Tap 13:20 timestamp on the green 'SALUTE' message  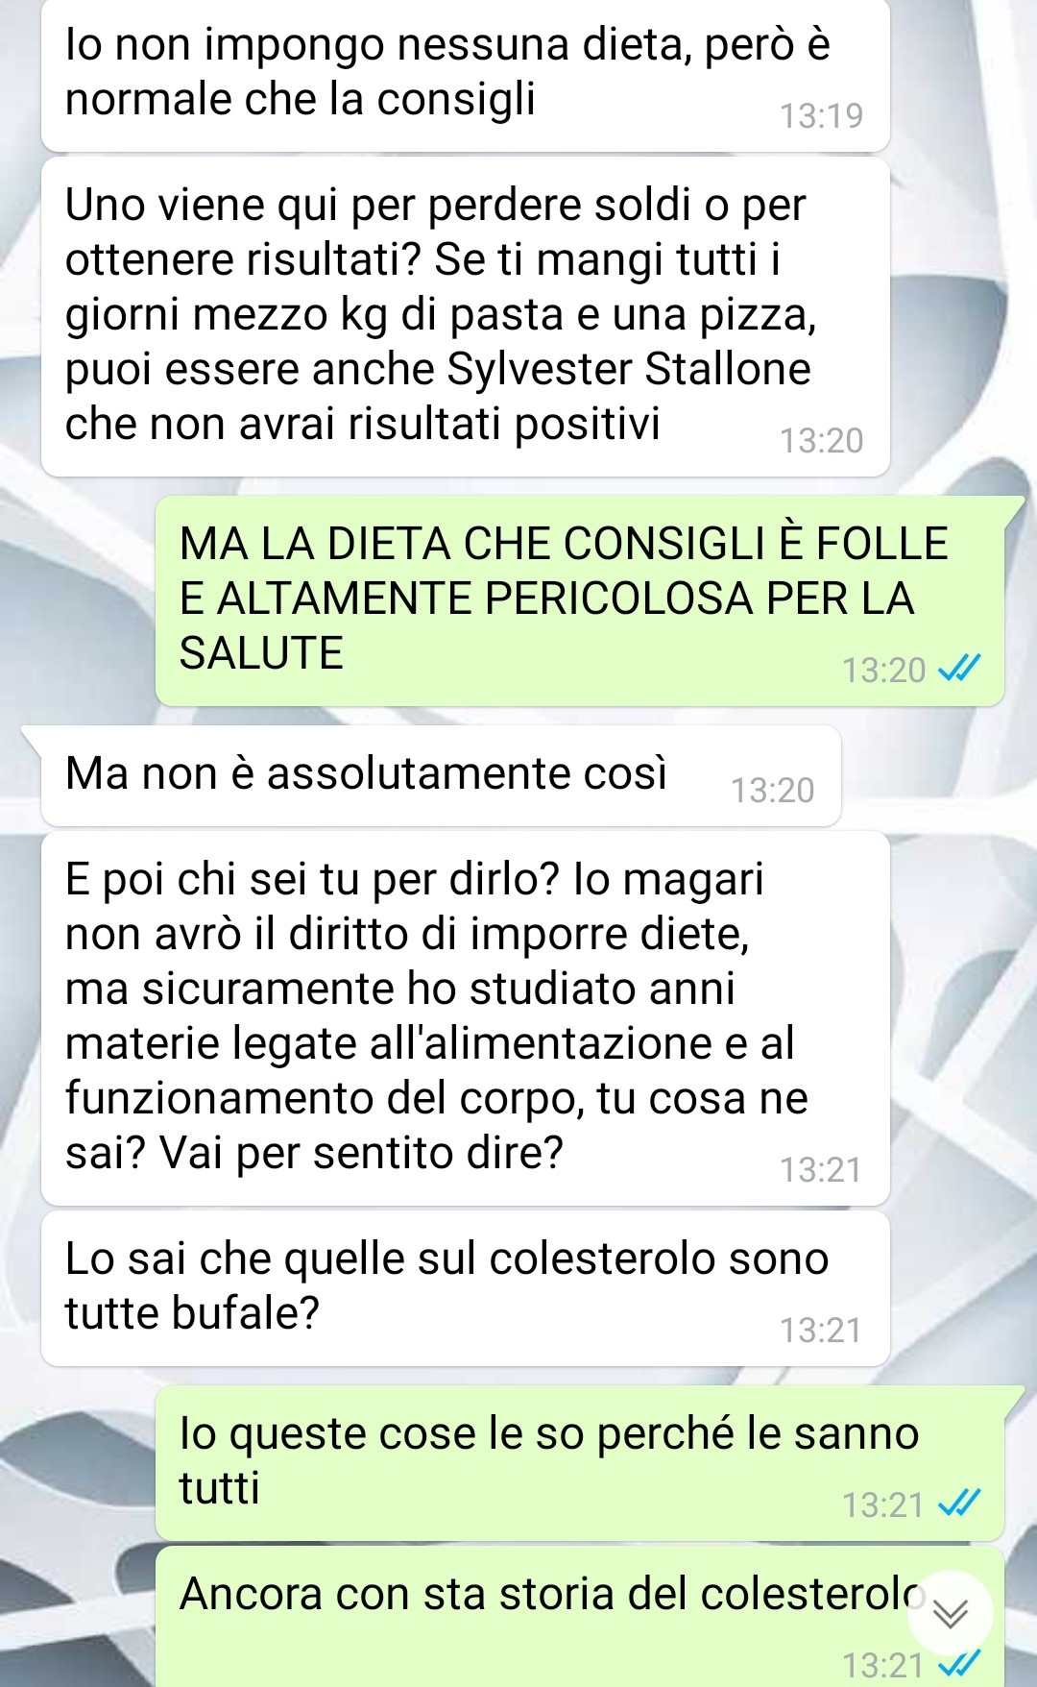tap(883, 670)
